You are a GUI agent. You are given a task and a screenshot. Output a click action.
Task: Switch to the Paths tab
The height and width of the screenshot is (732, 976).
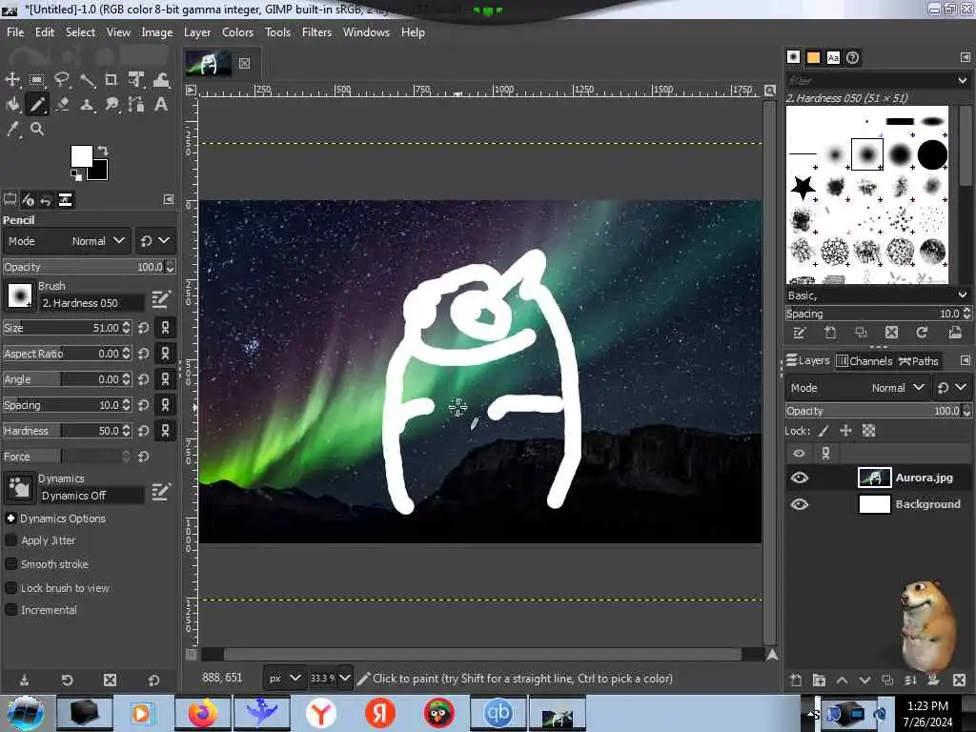point(919,361)
